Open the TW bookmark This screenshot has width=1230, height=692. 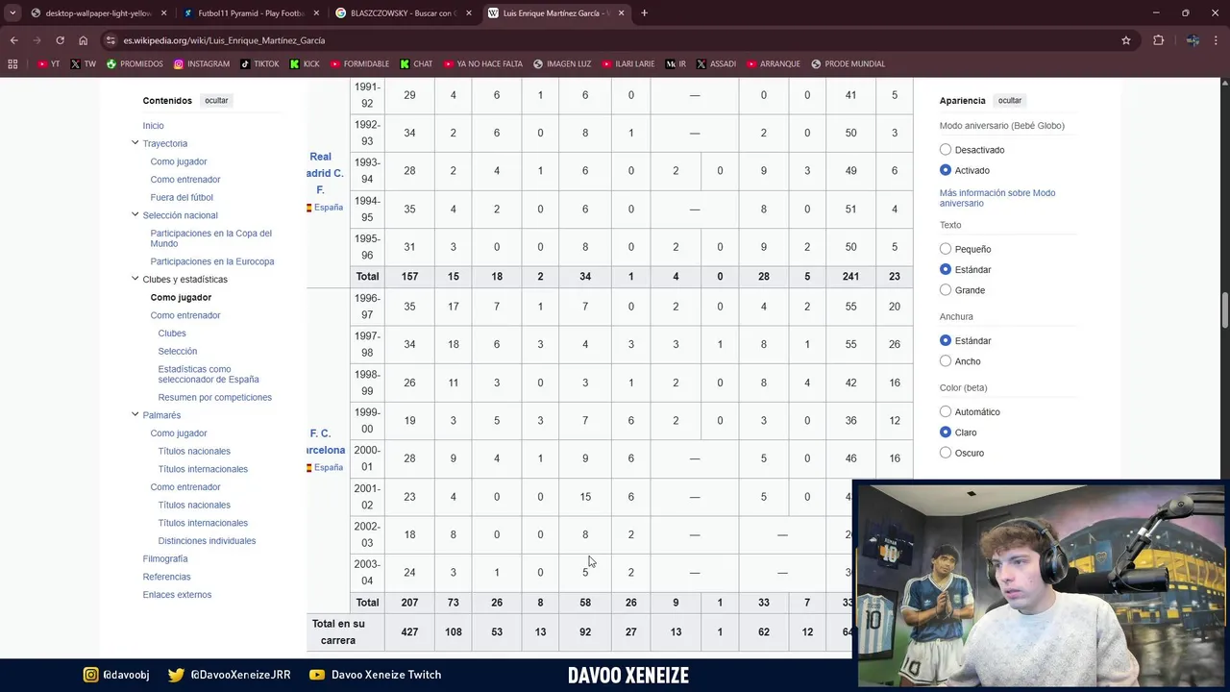click(x=84, y=64)
